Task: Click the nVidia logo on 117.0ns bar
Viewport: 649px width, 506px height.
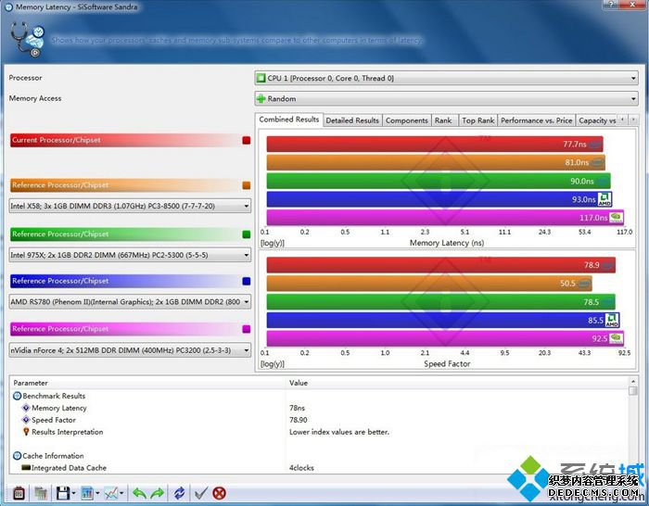Action: (616, 217)
